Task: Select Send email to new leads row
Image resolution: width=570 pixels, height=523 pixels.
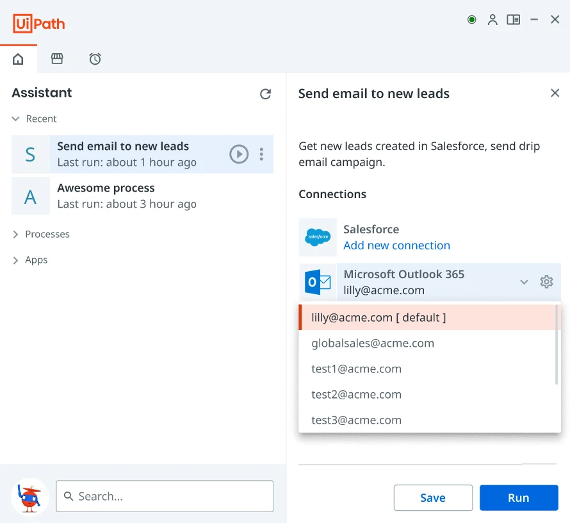Action: tap(142, 154)
